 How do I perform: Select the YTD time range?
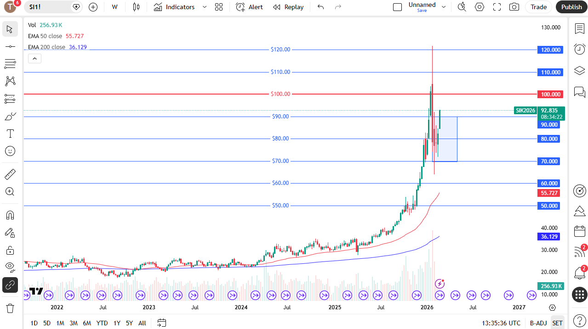click(102, 323)
